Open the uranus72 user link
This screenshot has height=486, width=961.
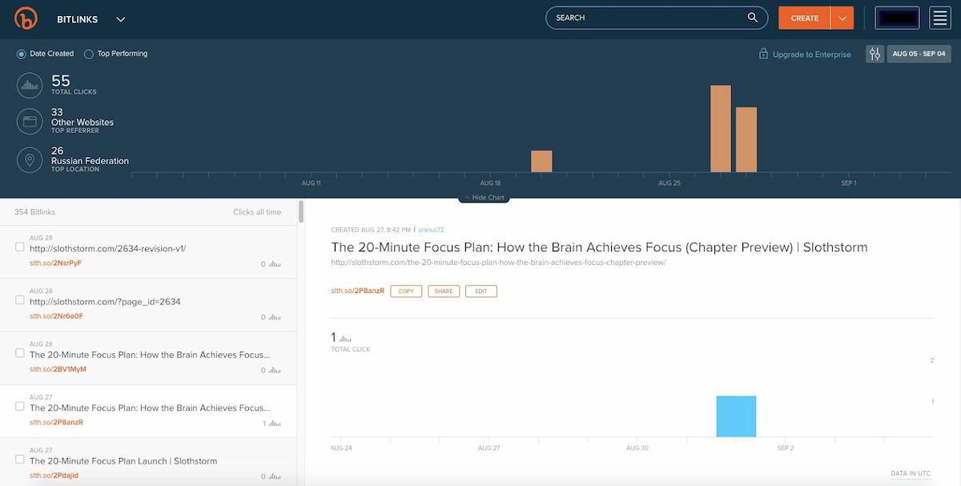coord(430,229)
